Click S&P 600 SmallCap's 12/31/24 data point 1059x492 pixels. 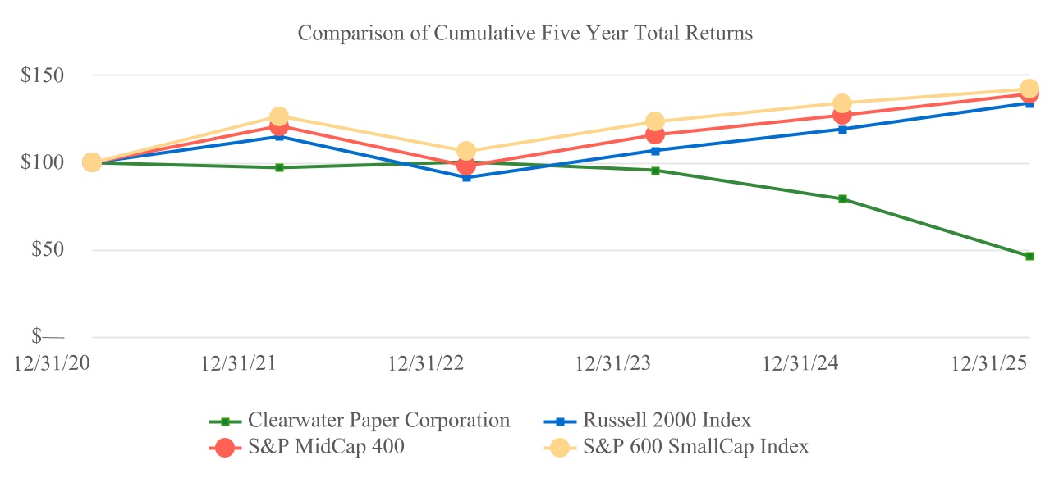point(842,103)
